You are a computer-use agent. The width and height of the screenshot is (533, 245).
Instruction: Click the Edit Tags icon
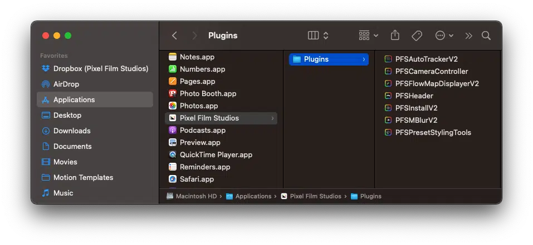pyautogui.click(x=417, y=36)
